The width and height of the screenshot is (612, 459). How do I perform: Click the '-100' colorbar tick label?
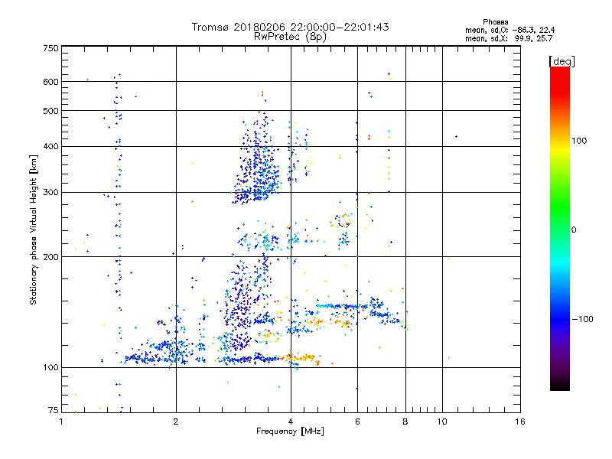click(x=582, y=319)
